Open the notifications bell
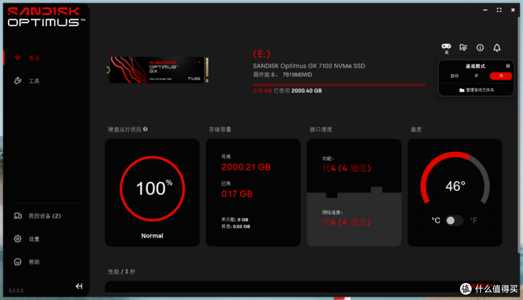Image resolution: width=523 pixels, height=300 pixels. pyautogui.click(x=497, y=47)
